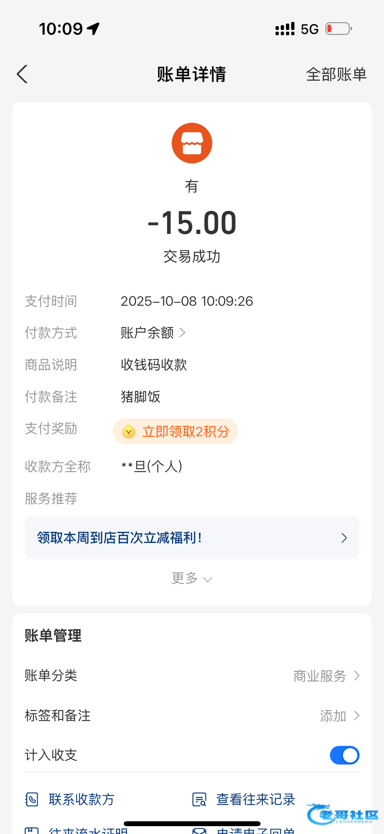Open 全部账单 from the header
Image resolution: width=384 pixels, height=834 pixels.
pyautogui.click(x=336, y=74)
